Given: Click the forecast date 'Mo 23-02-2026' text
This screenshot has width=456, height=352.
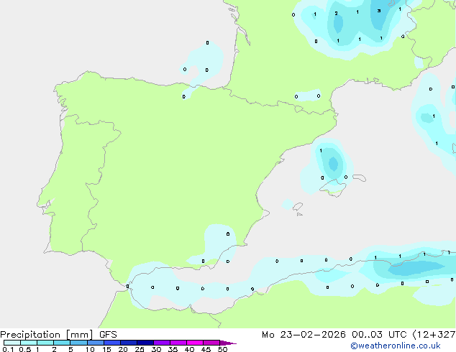Looking at the screenshot, I should (x=304, y=335).
